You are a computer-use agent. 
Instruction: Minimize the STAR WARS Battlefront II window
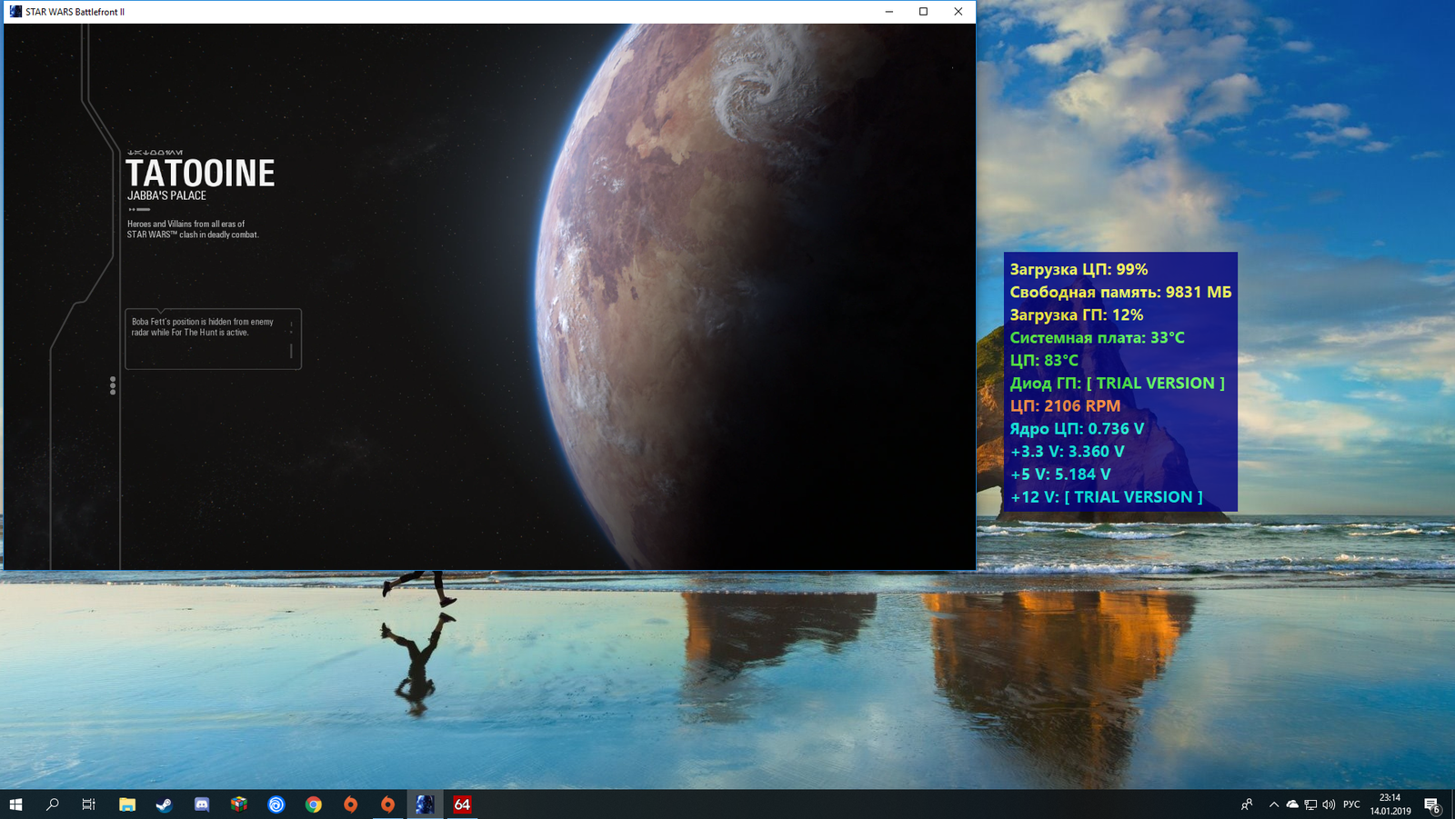[x=888, y=12]
